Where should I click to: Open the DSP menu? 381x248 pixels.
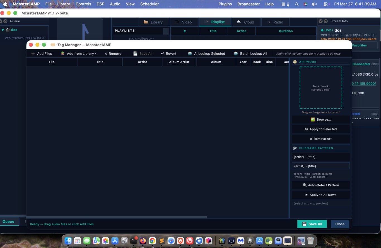pos(100,4)
